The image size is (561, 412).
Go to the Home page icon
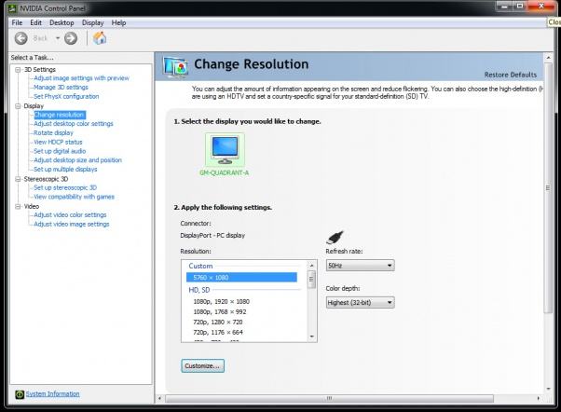(100, 38)
